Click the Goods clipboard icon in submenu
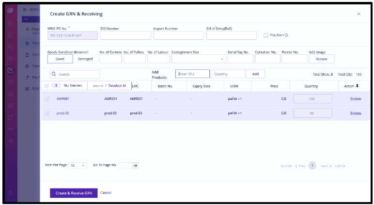Screen dimensions: 374x205 tap(27, 55)
